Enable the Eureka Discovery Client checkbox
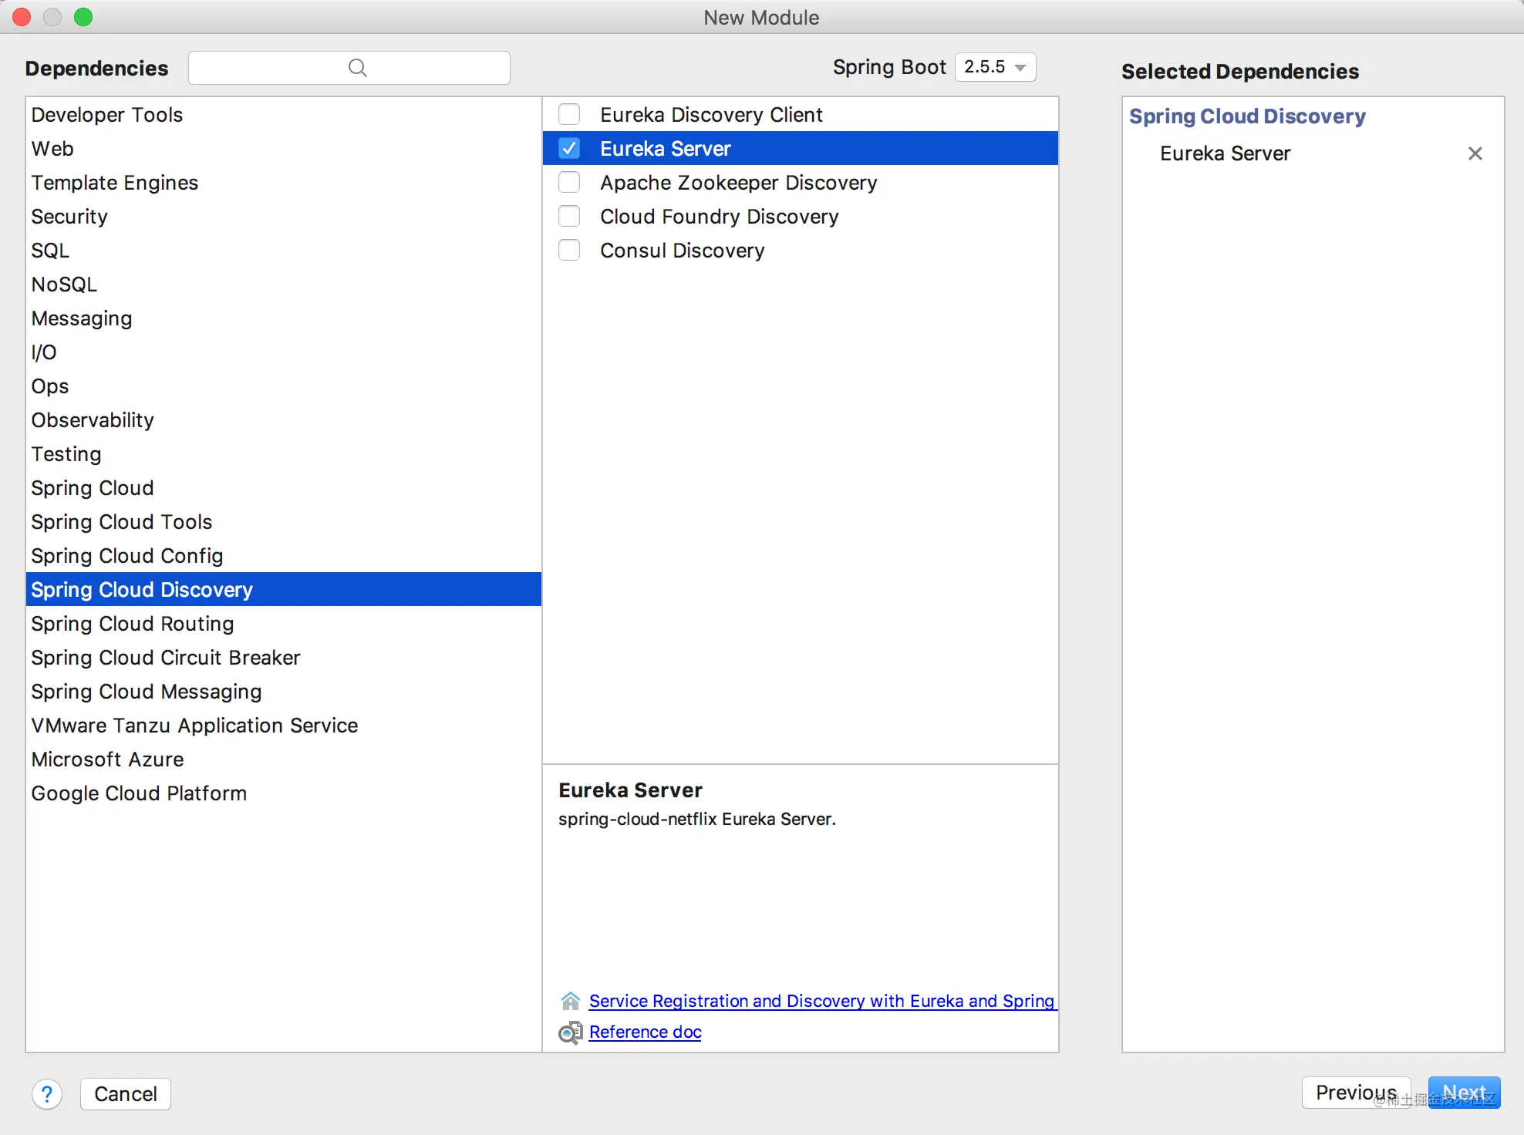 pyautogui.click(x=569, y=114)
